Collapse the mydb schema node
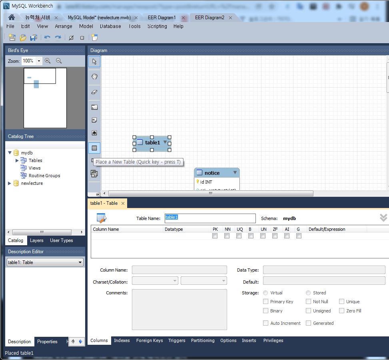389x360 pixels. 10,153
